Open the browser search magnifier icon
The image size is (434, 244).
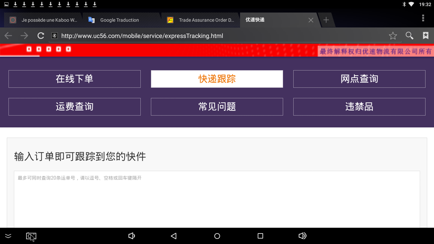click(409, 36)
